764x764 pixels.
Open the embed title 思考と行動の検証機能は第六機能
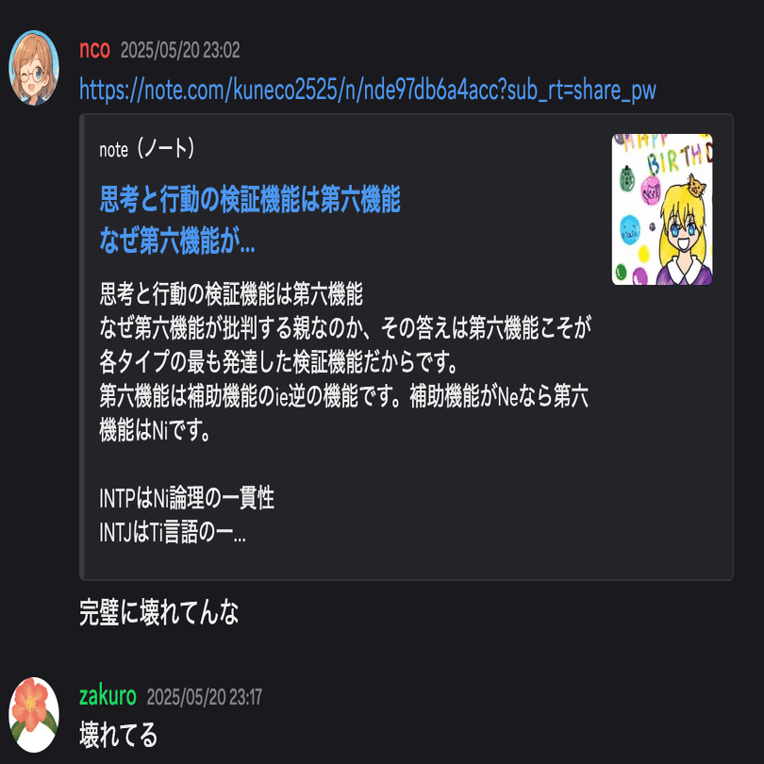(250, 199)
